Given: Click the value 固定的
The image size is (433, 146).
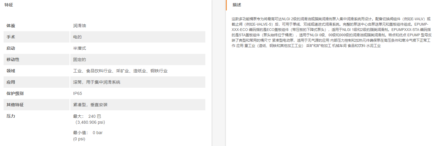Looking at the screenshot, I should (x=80, y=59).
